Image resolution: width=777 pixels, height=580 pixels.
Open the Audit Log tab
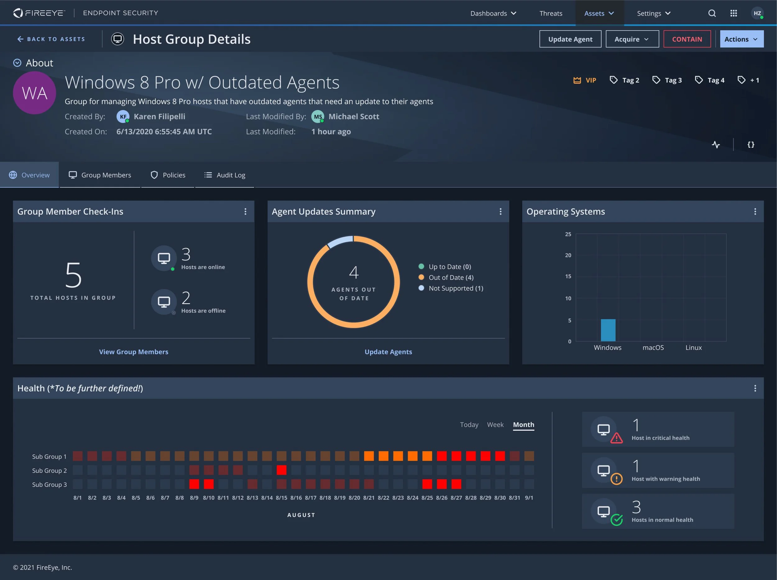click(x=225, y=175)
